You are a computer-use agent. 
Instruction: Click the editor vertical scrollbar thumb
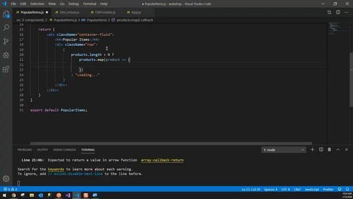351,80
